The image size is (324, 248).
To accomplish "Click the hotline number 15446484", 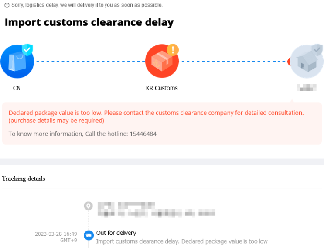I will (x=143, y=134).
